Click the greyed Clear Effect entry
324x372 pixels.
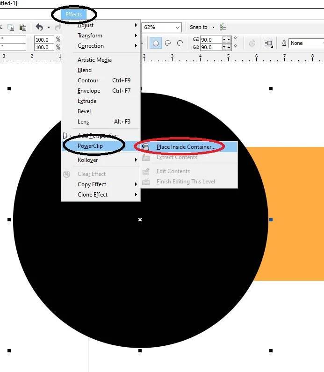tap(101, 174)
